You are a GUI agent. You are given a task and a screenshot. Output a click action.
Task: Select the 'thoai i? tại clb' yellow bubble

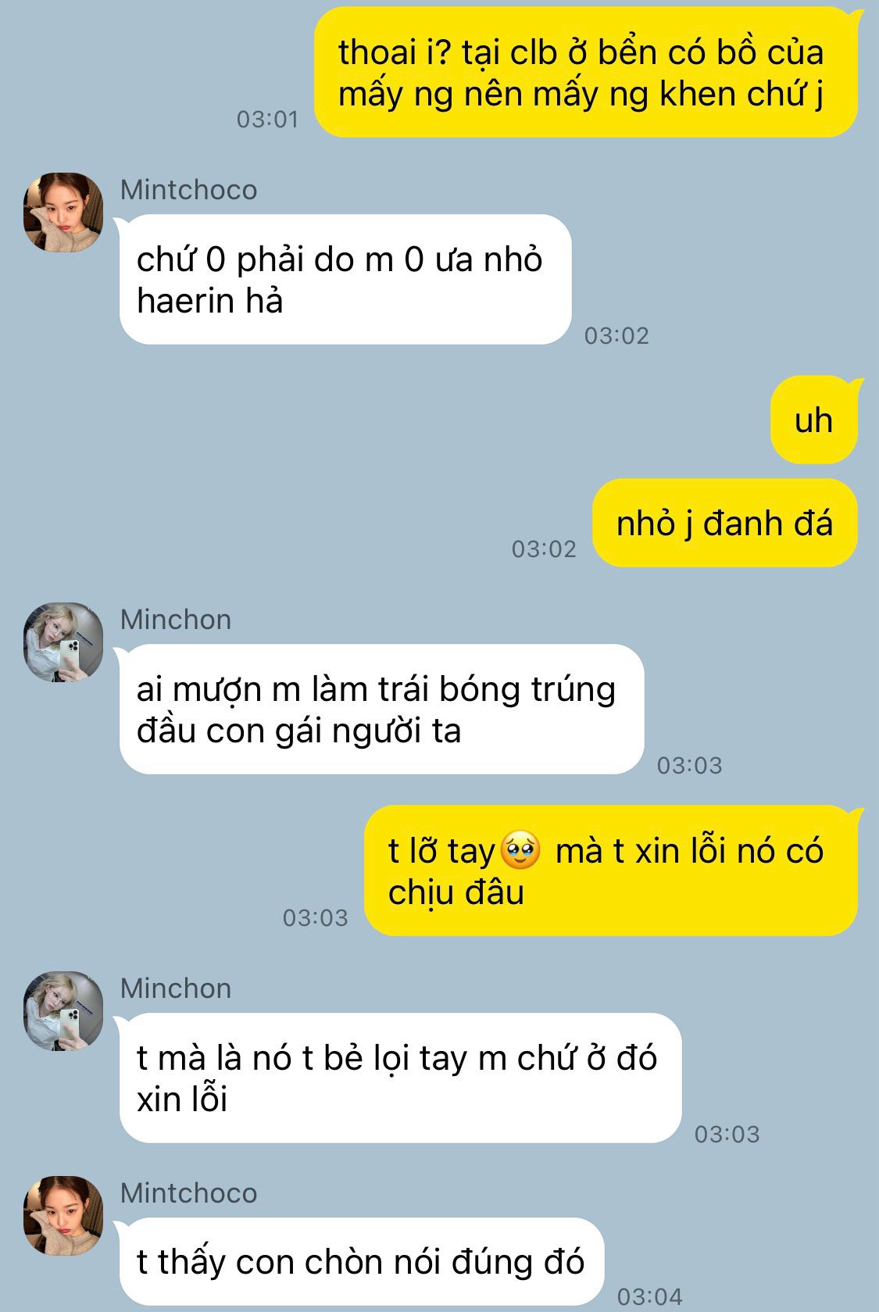click(x=586, y=73)
